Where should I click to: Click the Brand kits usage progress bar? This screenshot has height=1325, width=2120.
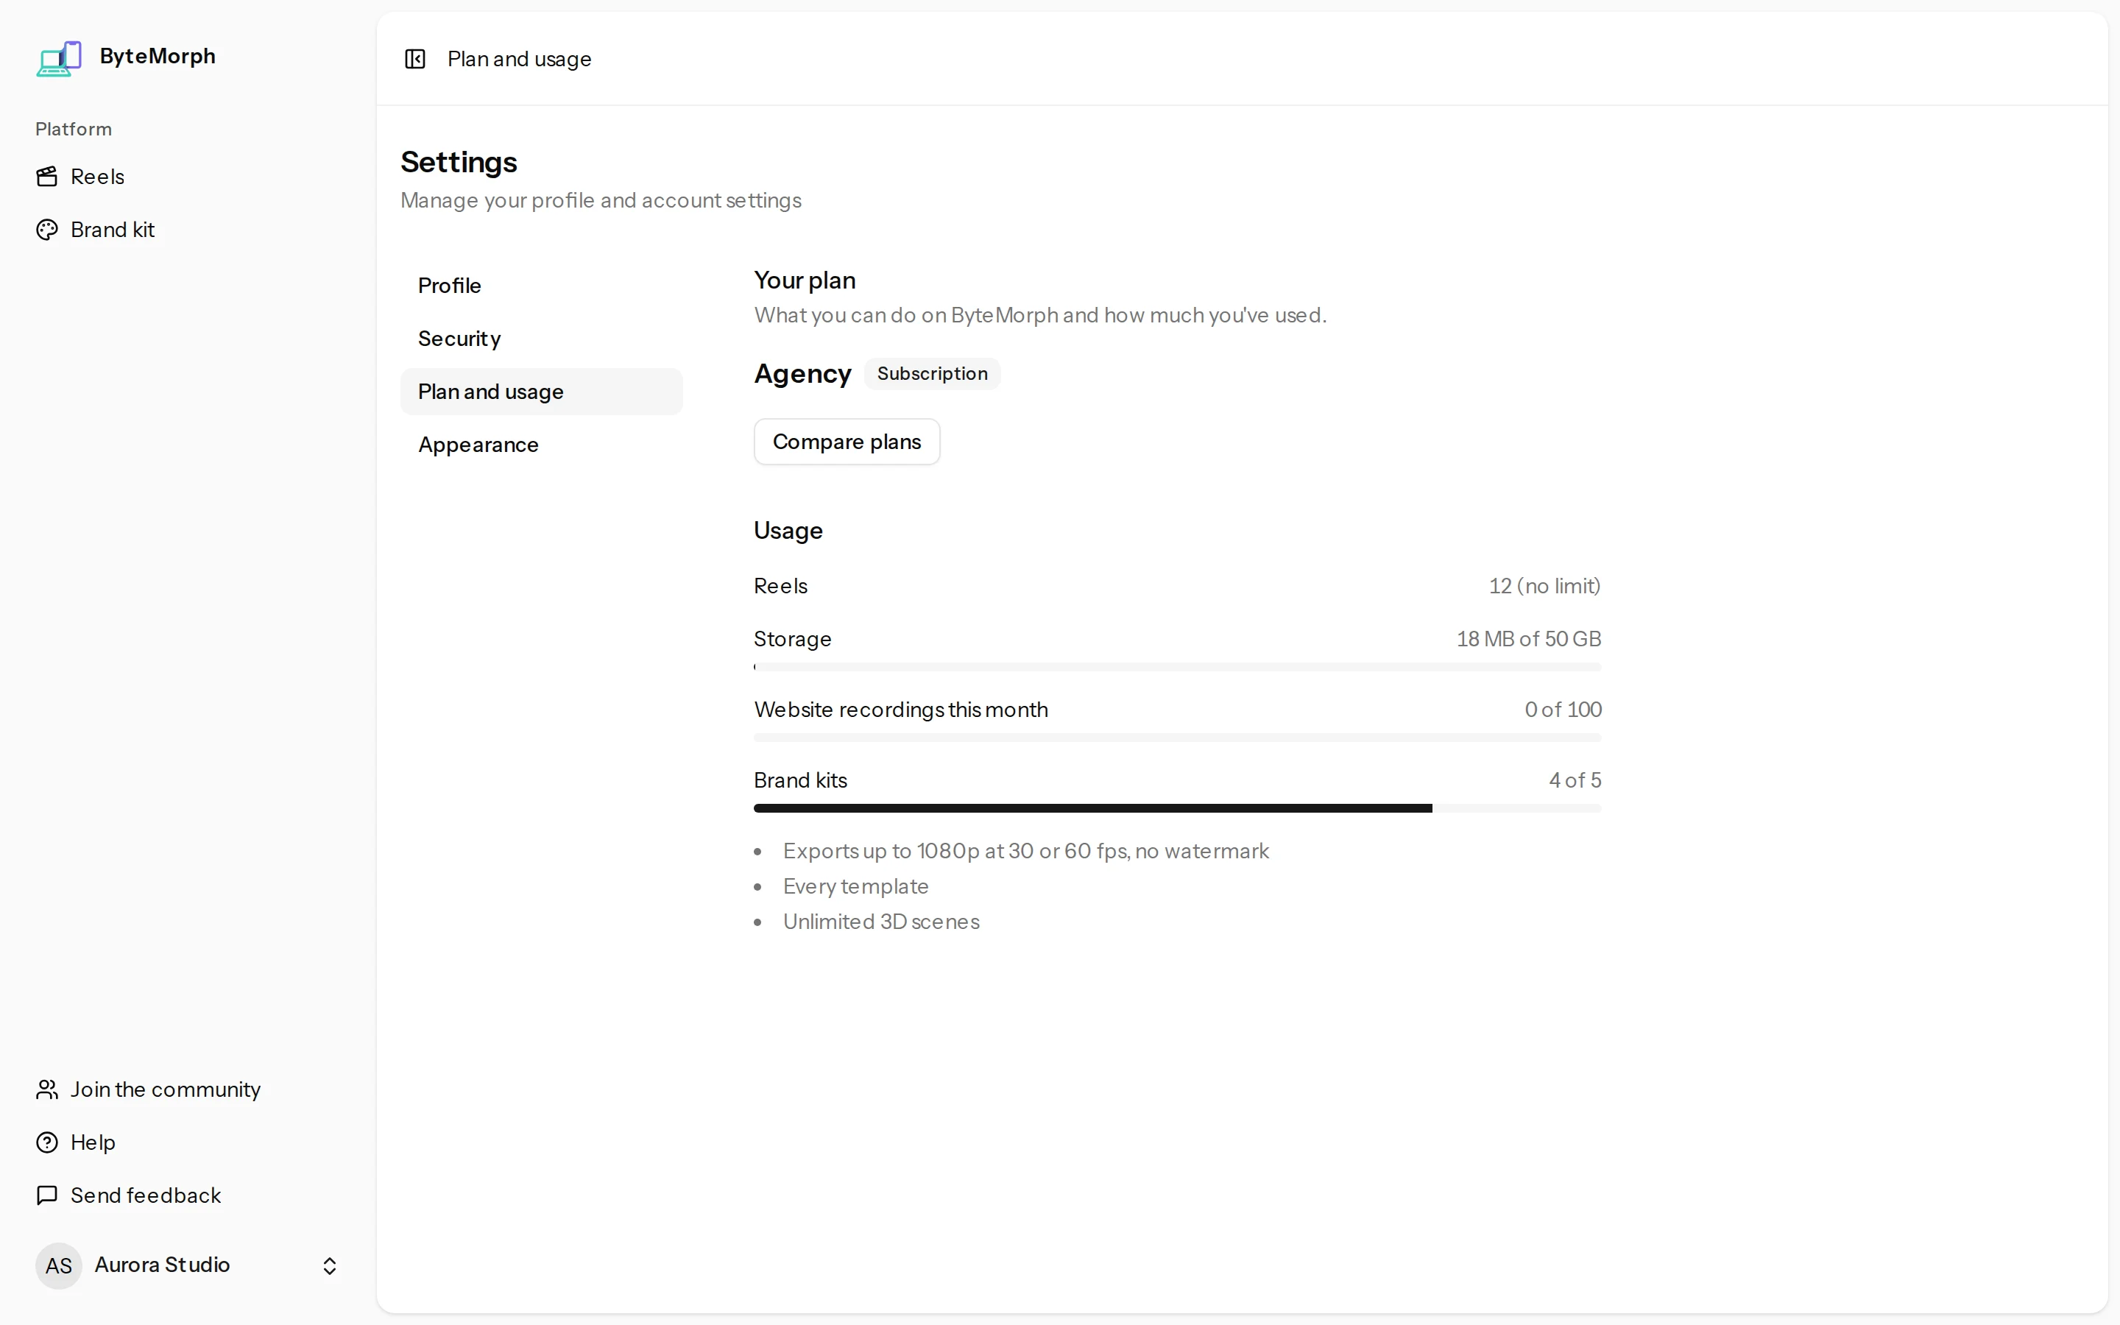pos(1177,808)
